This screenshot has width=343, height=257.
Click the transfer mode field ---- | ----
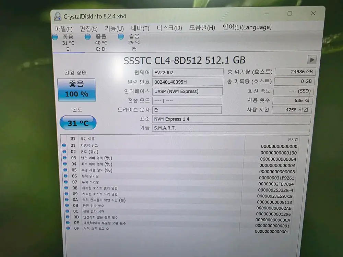click(x=187, y=100)
